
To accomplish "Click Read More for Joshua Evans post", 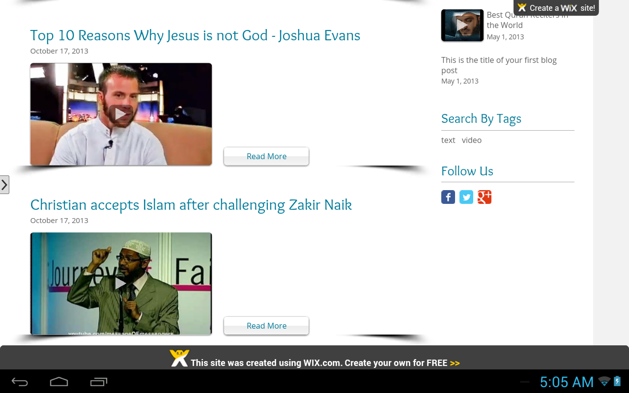I will click(x=266, y=156).
